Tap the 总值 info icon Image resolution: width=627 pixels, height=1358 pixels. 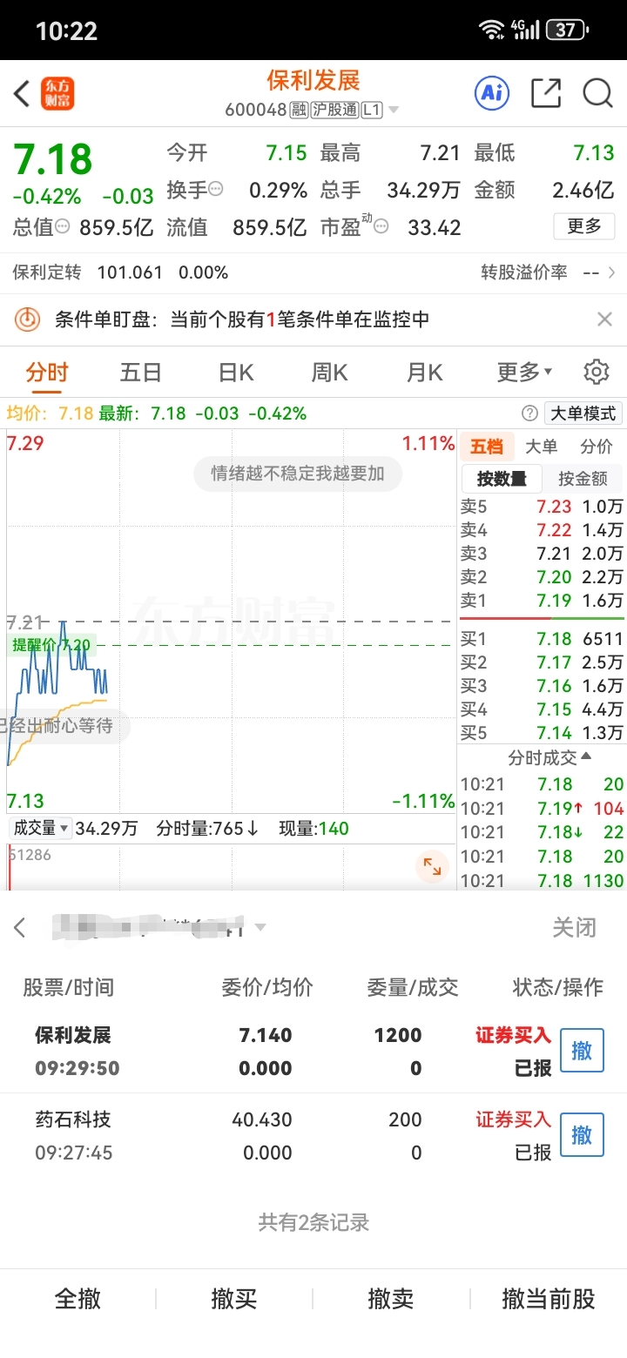tap(63, 227)
